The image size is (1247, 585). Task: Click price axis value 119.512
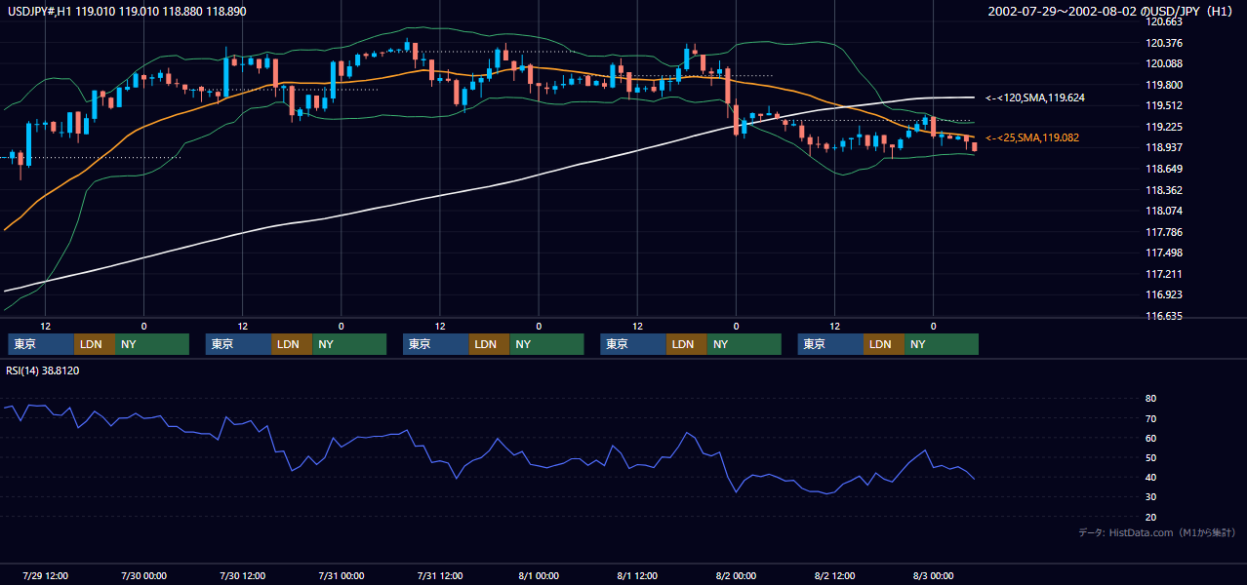(1164, 105)
